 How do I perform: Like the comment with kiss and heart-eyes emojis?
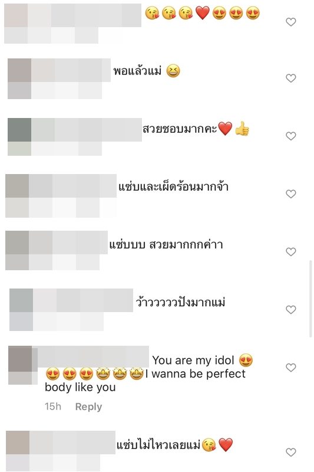[x=290, y=22]
